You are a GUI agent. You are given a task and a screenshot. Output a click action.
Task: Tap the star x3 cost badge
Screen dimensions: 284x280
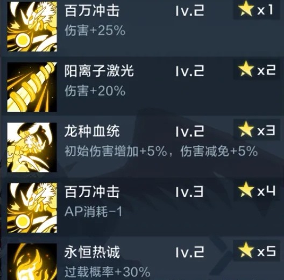point(256,130)
